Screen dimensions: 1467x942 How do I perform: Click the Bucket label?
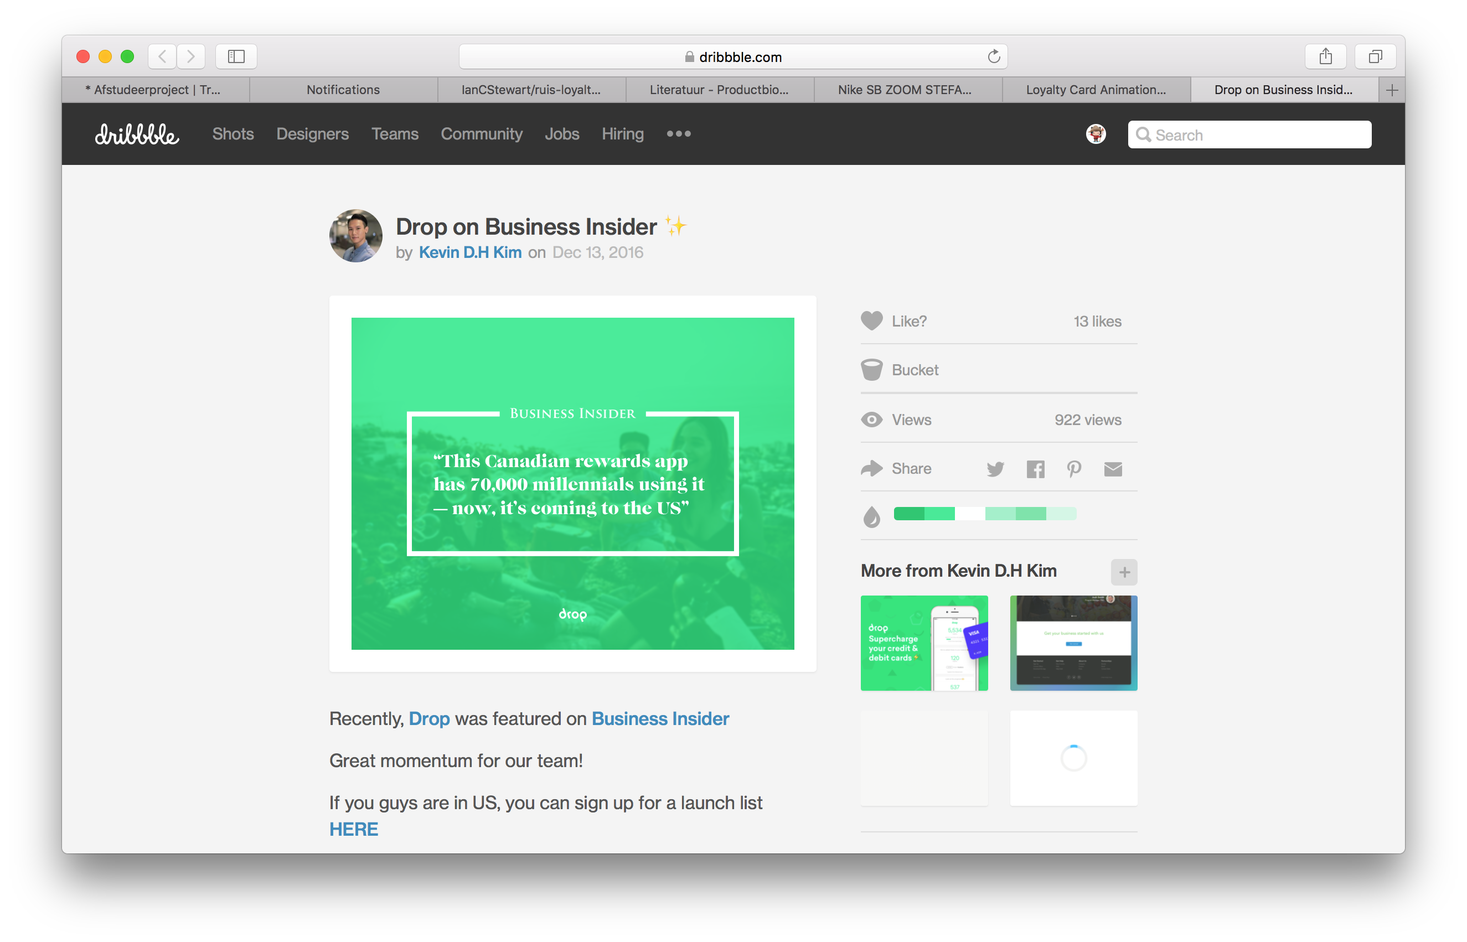pos(915,370)
